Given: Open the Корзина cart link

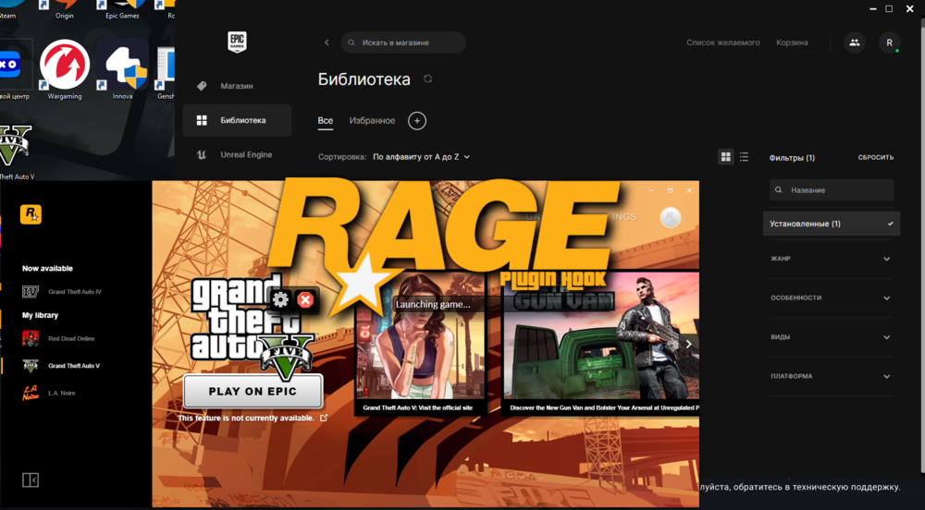Looking at the screenshot, I should pyautogui.click(x=792, y=42).
